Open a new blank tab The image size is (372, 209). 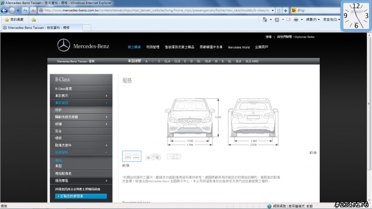click(87, 28)
